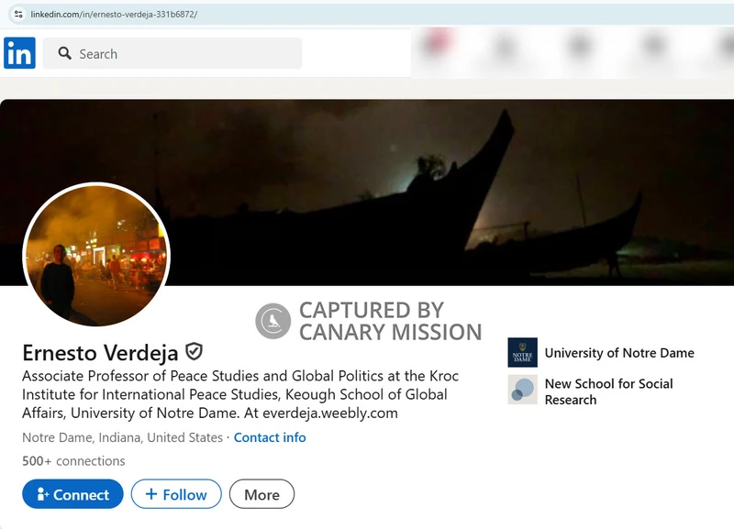734x529 pixels.
Task: Select the New School for Social Research logo
Action: (x=522, y=390)
